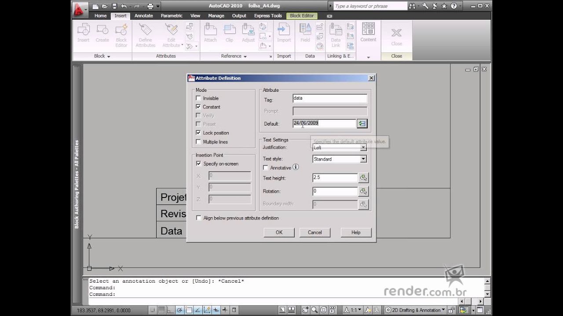Click the keyword search box in title bar
This screenshot has height=316, width=563.
pyautogui.click(x=370, y=6)
